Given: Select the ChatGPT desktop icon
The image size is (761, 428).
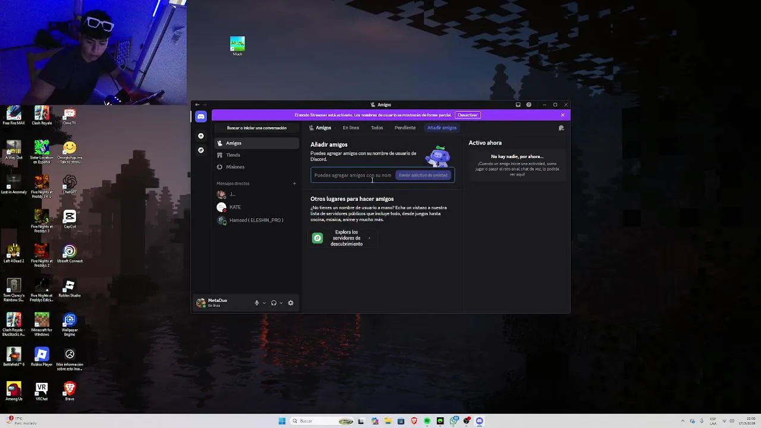Looking at the screenshot, I should (x=70, y=184).
